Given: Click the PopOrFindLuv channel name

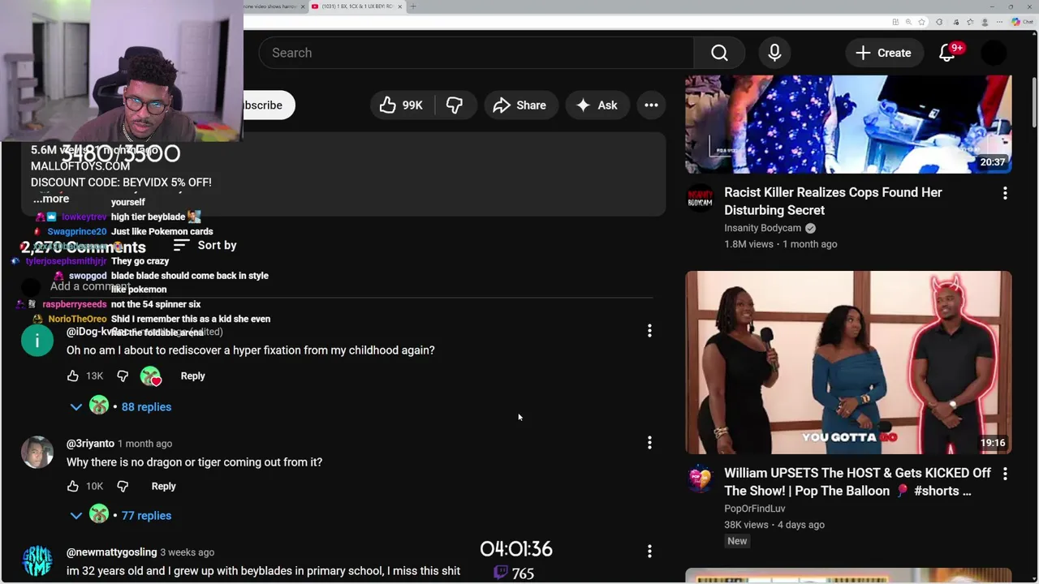Looking at the screenshot, I should coord(754,509).
